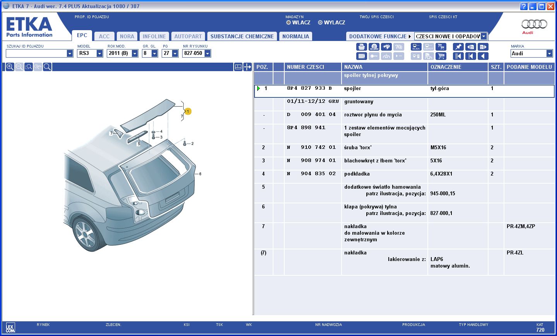This screenshot has width=557, height=336.
Task: Click reference 945-000,15 brake light illustration
Action: click(x=443, y=194)
